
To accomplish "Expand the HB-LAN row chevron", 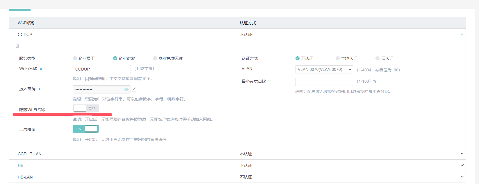I will coord(462,177).
